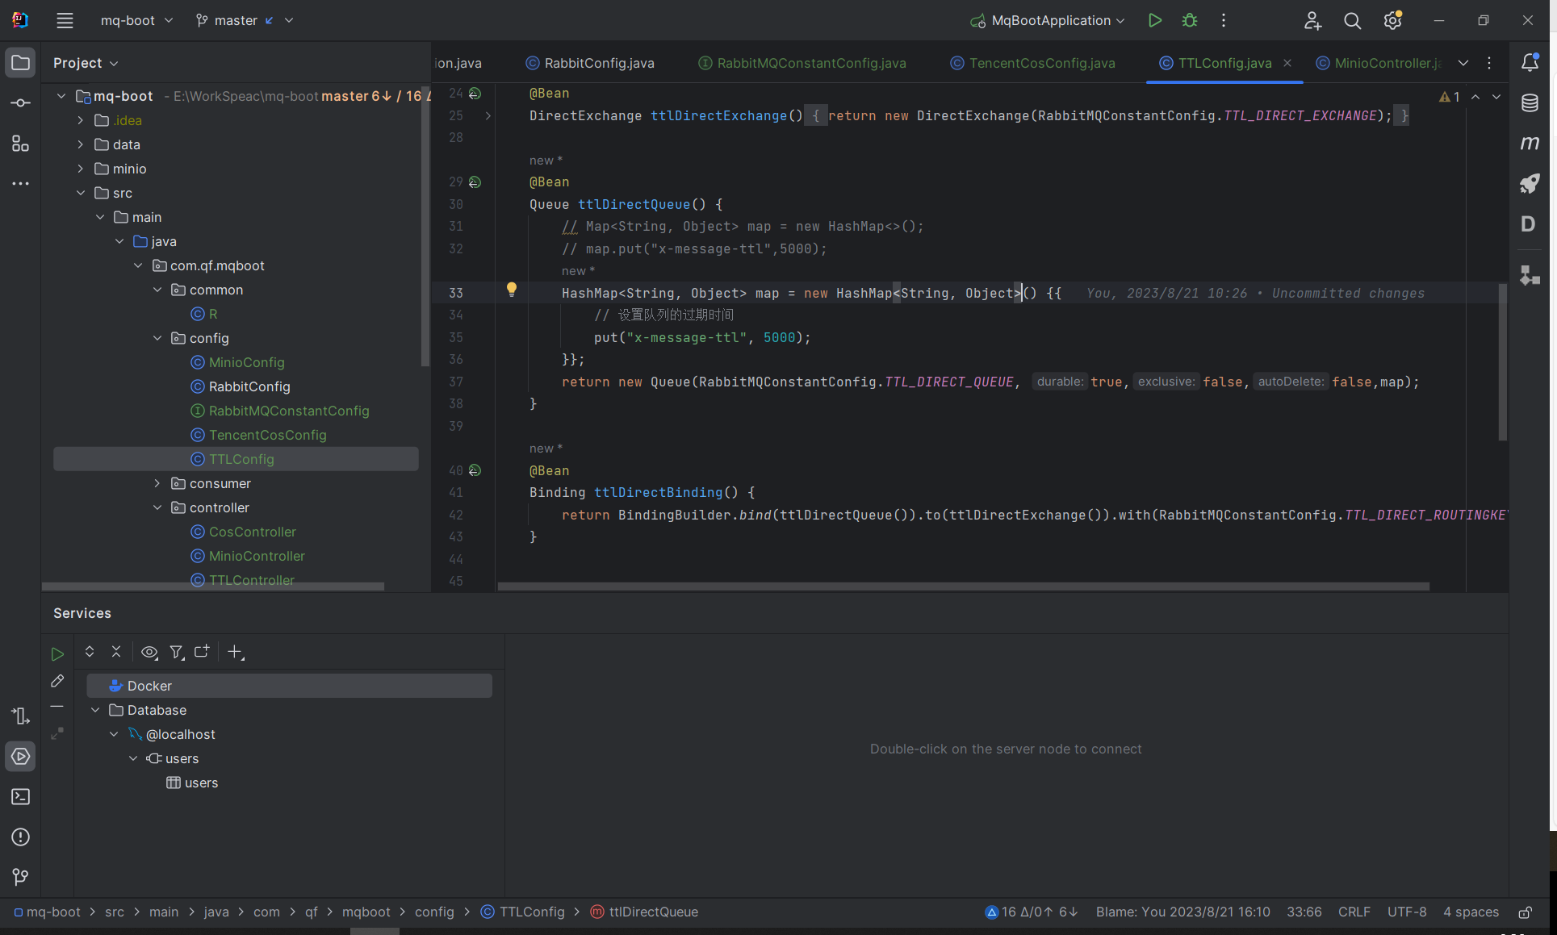Open the Git tool window
This screenshot has width=1557, height=935.
(x=21, y=877)
